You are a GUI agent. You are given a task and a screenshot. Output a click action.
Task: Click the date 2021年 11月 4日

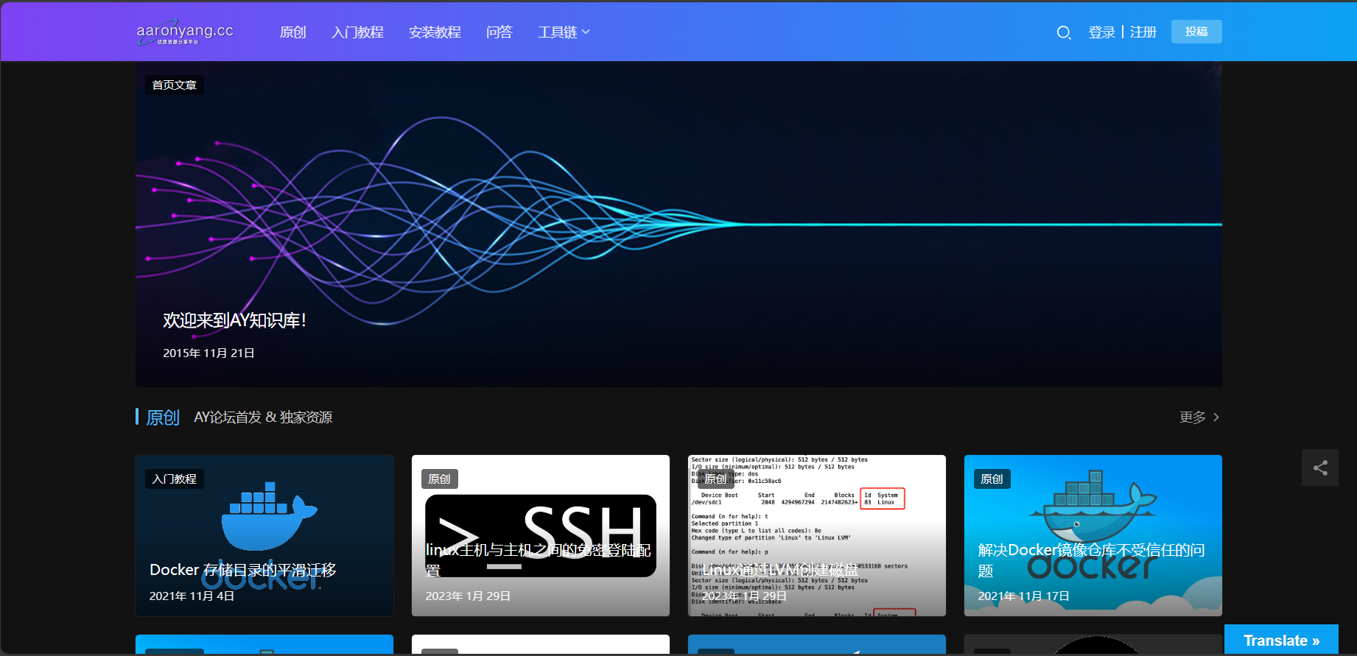tap(192, 596)
